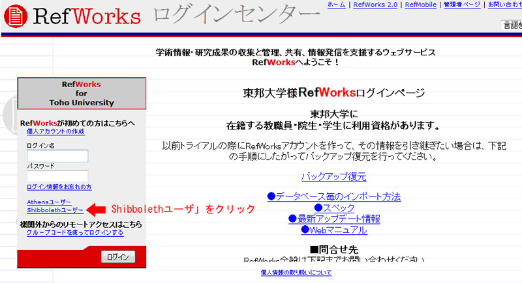Image resolution: width=522 pixels, height=283 pixels.
Task: Click 個人アカウントの作成 link
Action: pyautogui.click(x=55, y=131)
